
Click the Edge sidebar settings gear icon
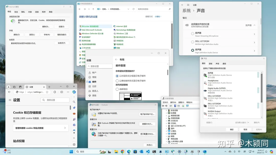coord(74,144)
